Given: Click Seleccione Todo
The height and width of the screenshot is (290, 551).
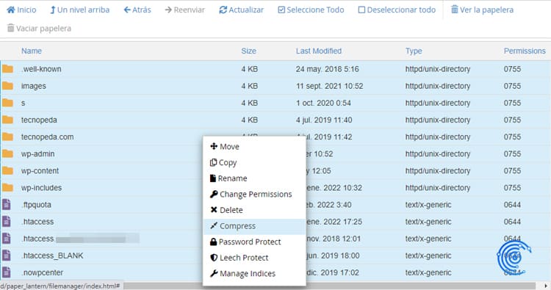Looking at the screenshot, I should click(x=311, y=10).
